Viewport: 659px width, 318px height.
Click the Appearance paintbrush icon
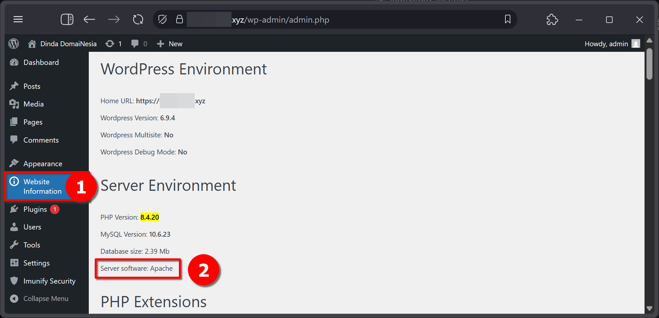point(14,163)
